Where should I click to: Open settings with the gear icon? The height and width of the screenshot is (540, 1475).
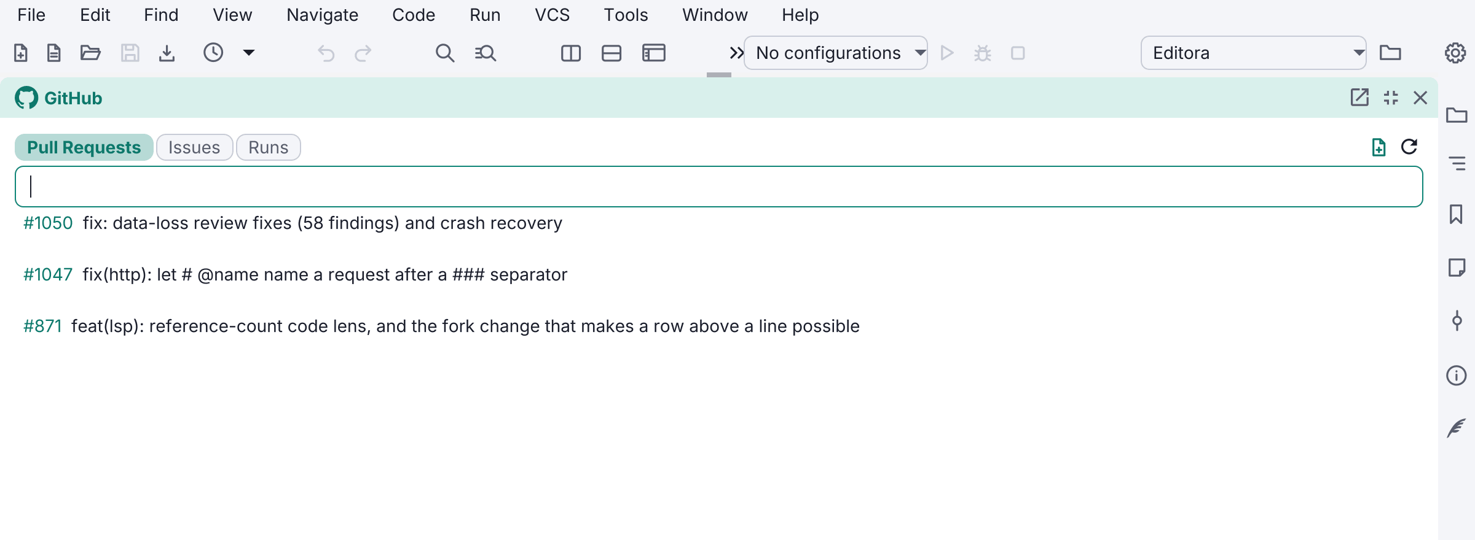(1455, 53)
